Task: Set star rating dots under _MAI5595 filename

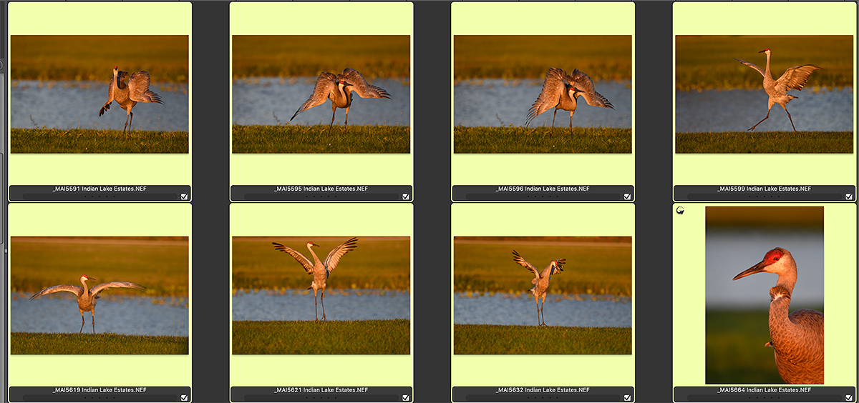Action: pos(321,196)
